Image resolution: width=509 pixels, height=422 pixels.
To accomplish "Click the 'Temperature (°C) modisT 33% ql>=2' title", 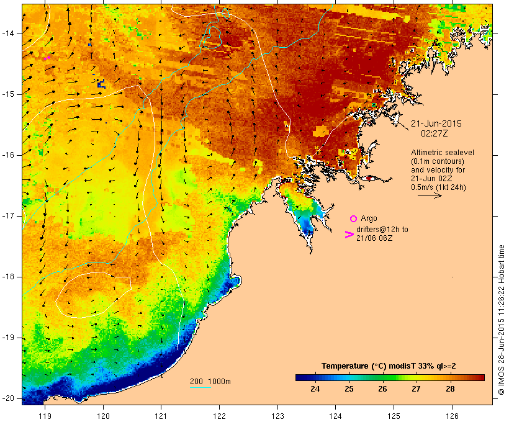I will tap(389, 366).
